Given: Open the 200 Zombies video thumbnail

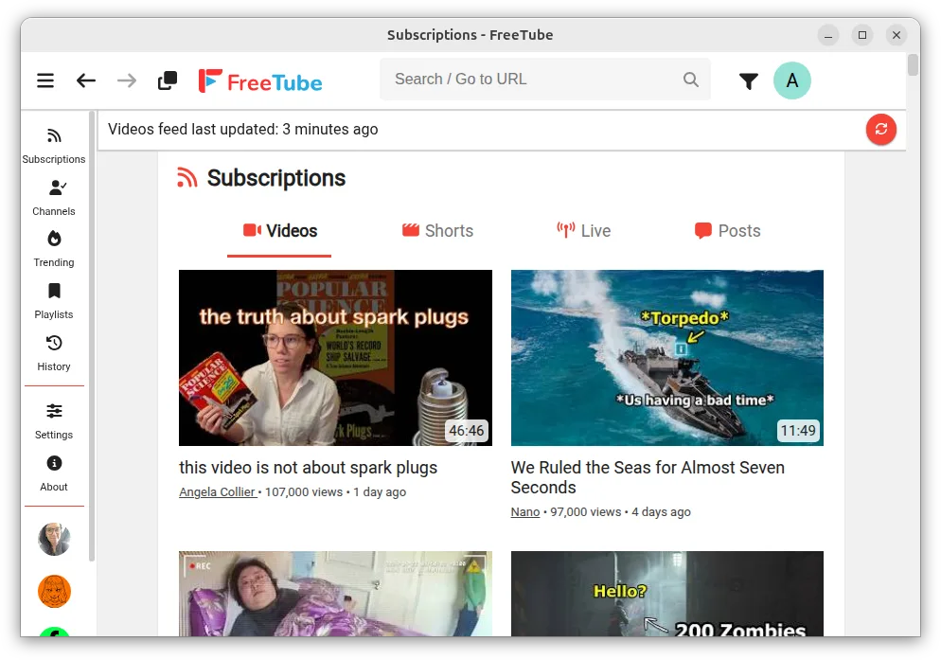Looking at the screenshot, I should (666, 594).
